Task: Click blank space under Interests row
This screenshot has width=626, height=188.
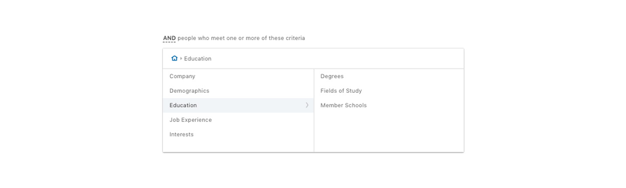Action: tap(238, 147)
